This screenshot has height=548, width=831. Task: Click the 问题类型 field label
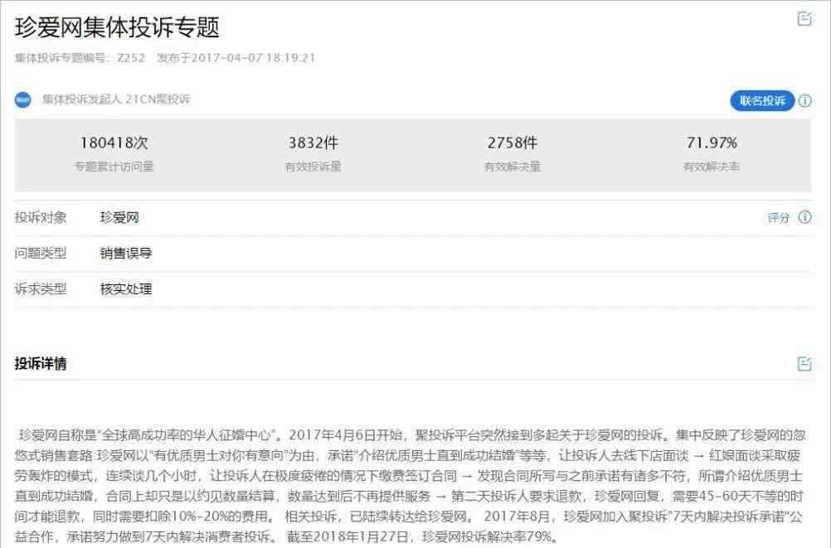tap(41, 254)
